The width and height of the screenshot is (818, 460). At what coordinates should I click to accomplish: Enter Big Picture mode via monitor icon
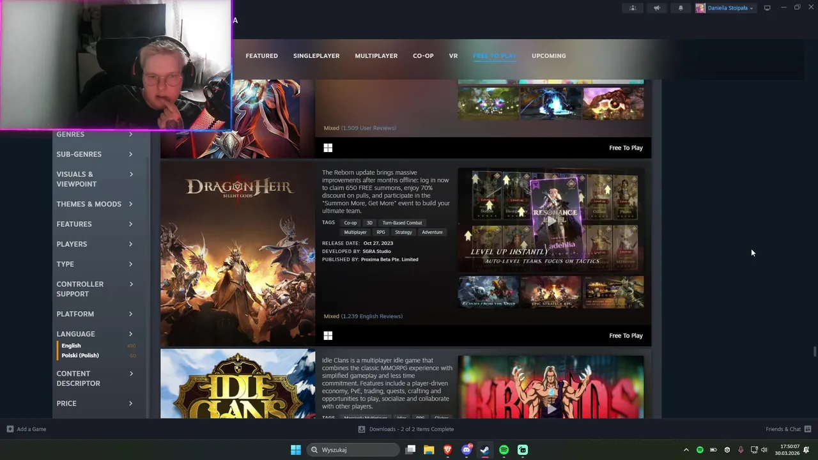click(767, 8)
